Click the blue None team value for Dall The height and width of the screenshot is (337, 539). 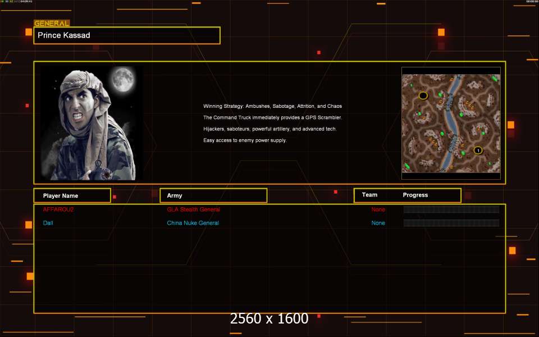[x=378, y=223]
